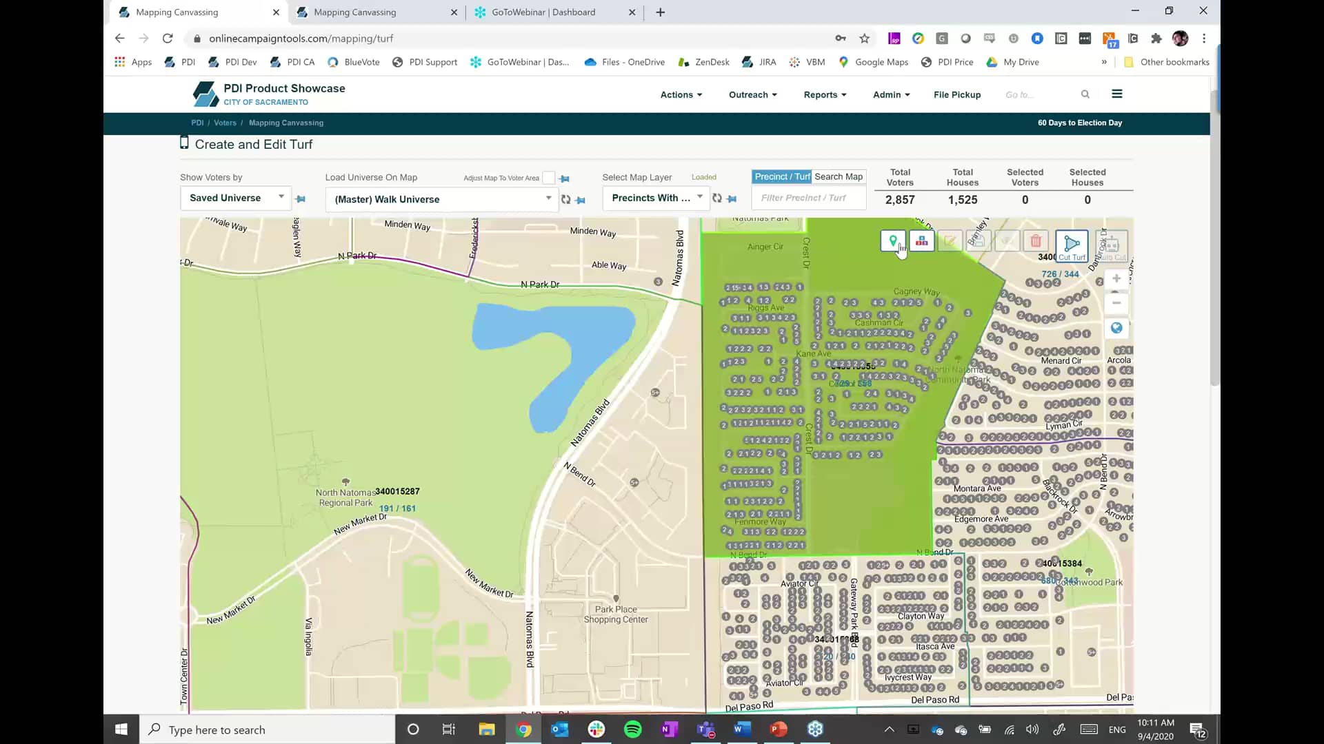Open the Actions menu
Image resolution: width=1324 pixels, height=744 pixels.
tap(680, 94)
